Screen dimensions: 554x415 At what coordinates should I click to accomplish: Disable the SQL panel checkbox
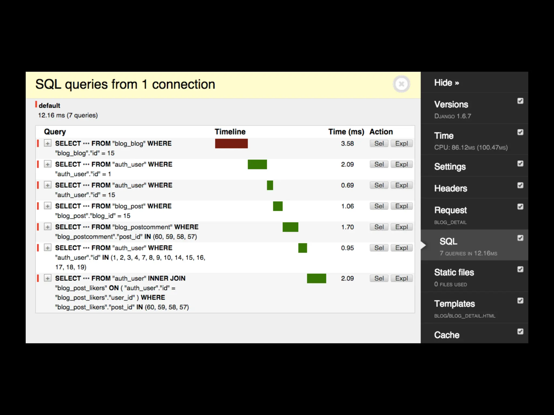coord(520,238)
